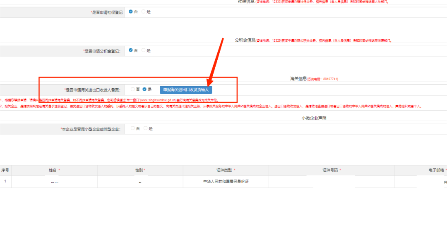The width and height of the screenshot is (447, 232).
Task: Select 是 for 海关进出口收发人备案
Action: 144,89
